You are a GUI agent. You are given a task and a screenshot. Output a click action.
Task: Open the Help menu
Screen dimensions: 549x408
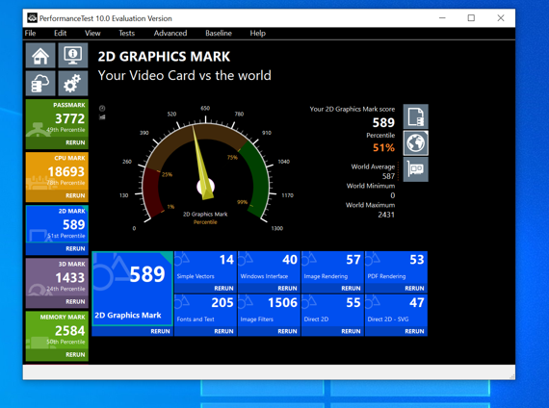pos(258,34)
